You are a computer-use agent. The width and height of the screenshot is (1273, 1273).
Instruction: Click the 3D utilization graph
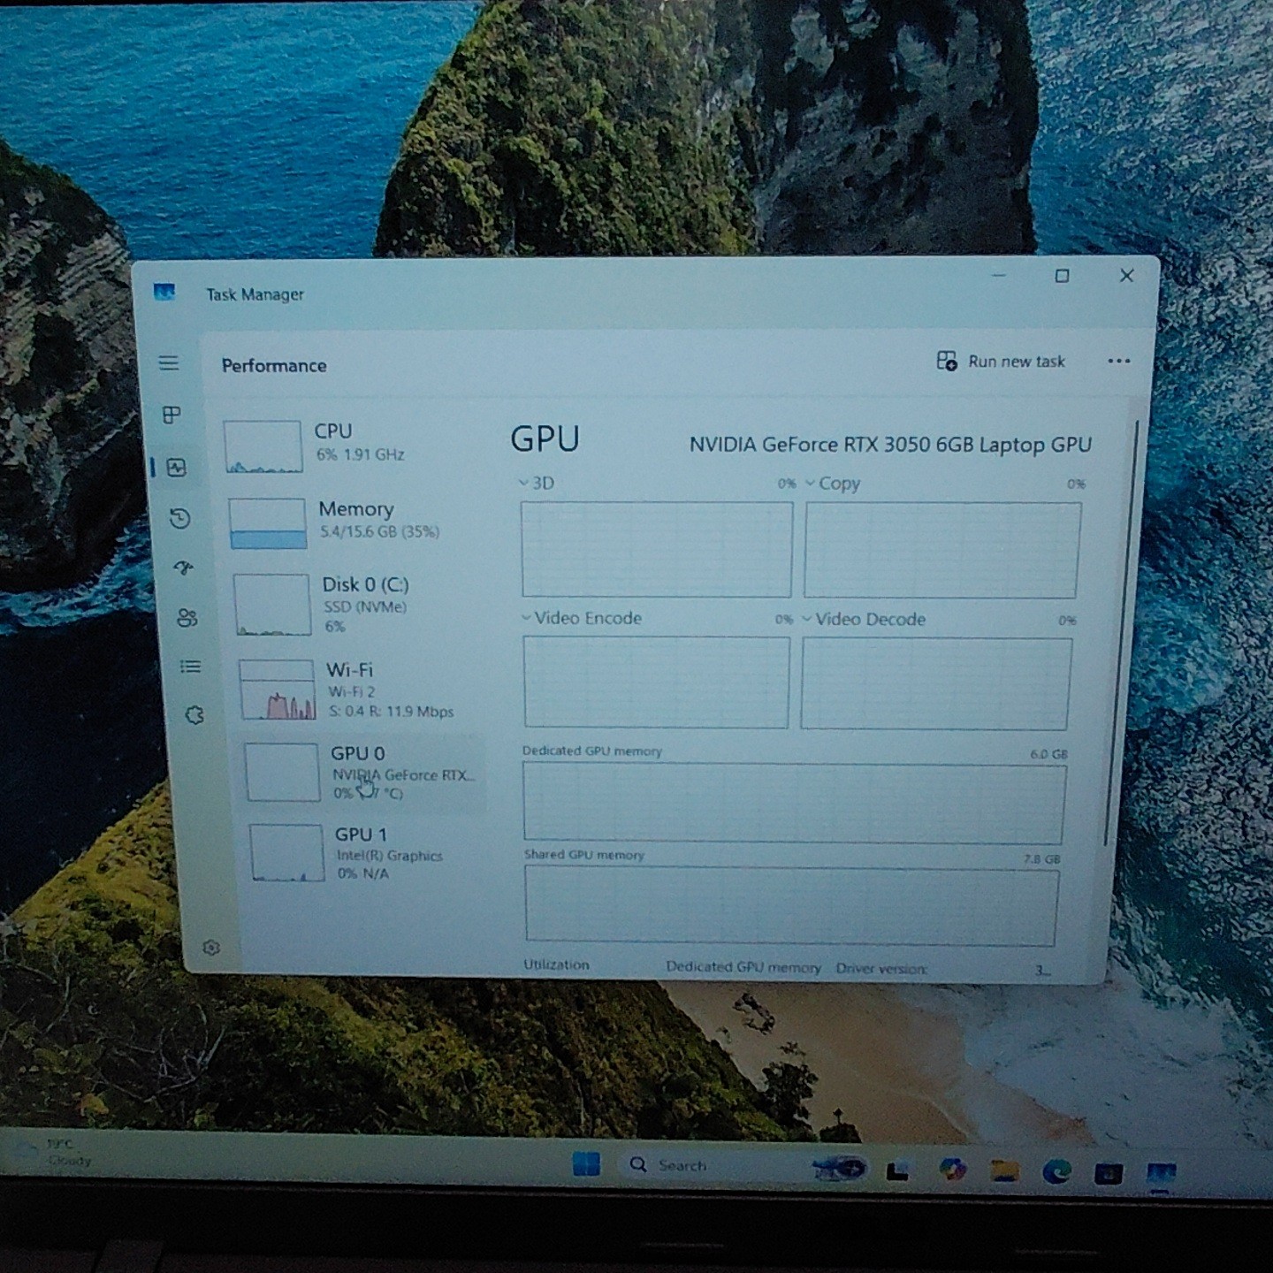[x=656, y=549]
